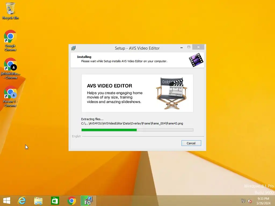Click the network tray icon
The image size is (275, 206).
tap(243, 201)
